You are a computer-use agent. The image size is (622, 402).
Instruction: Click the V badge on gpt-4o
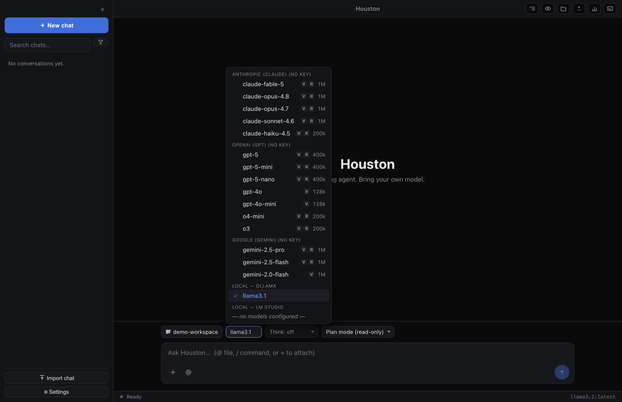point(306,191)
